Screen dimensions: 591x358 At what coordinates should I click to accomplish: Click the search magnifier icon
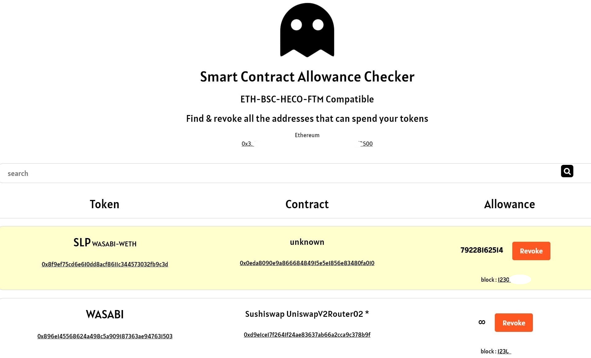[x=567, y=171]
